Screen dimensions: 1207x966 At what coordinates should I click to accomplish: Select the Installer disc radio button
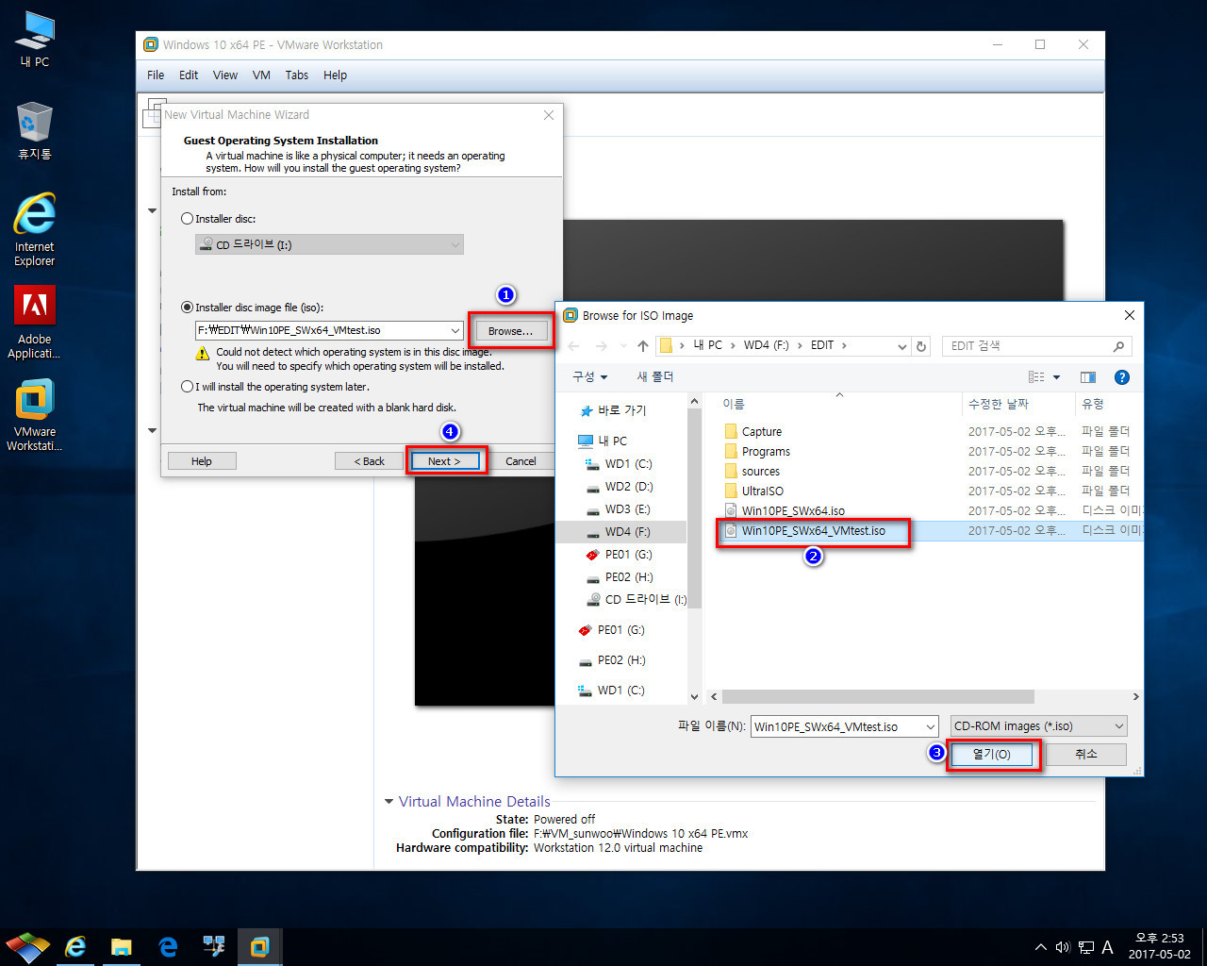tap(187, 219)
